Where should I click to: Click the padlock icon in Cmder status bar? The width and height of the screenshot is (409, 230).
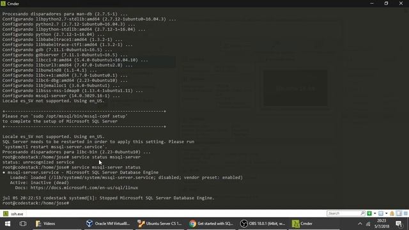click(x=392, y=213)
